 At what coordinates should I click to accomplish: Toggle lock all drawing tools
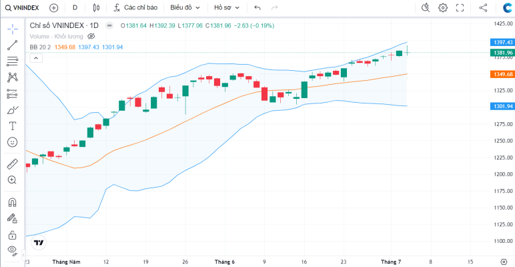coord(13,235)
